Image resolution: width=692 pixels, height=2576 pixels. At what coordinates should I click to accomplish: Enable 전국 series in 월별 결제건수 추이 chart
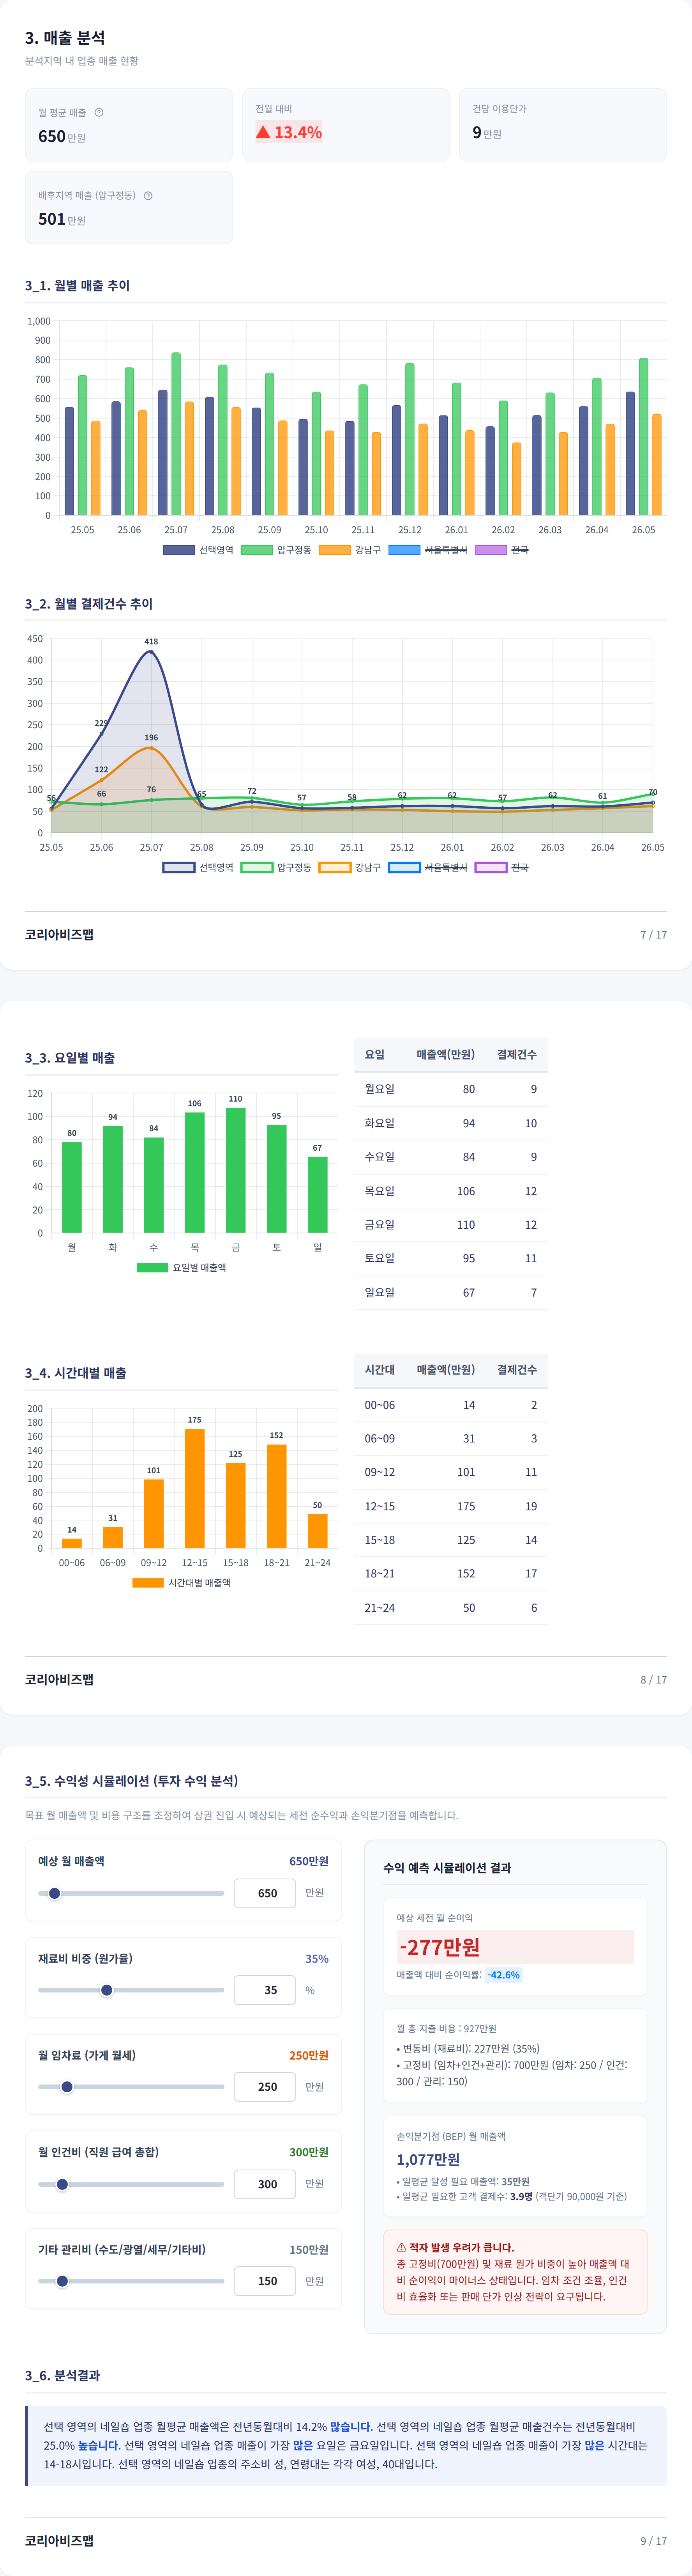click(x=502, y=867)
